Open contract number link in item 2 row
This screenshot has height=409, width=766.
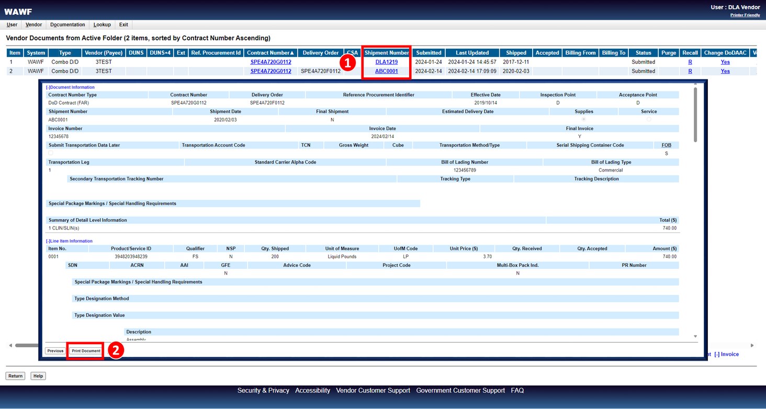coord(271,71)
